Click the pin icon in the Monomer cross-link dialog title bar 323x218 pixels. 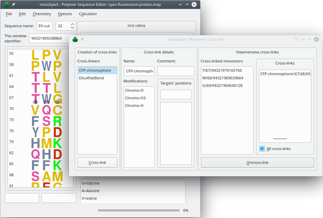[x=82, y=39]
